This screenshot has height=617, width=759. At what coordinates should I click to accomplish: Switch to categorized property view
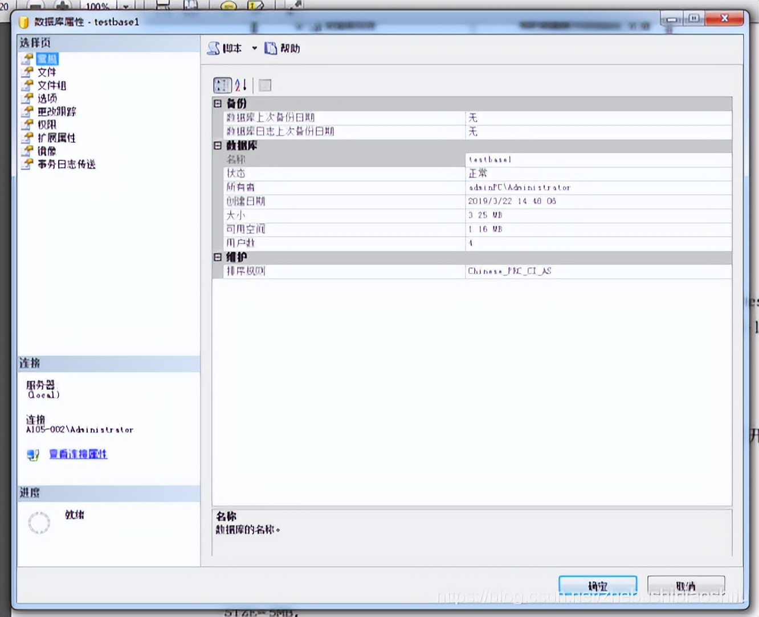click(222, 85)
